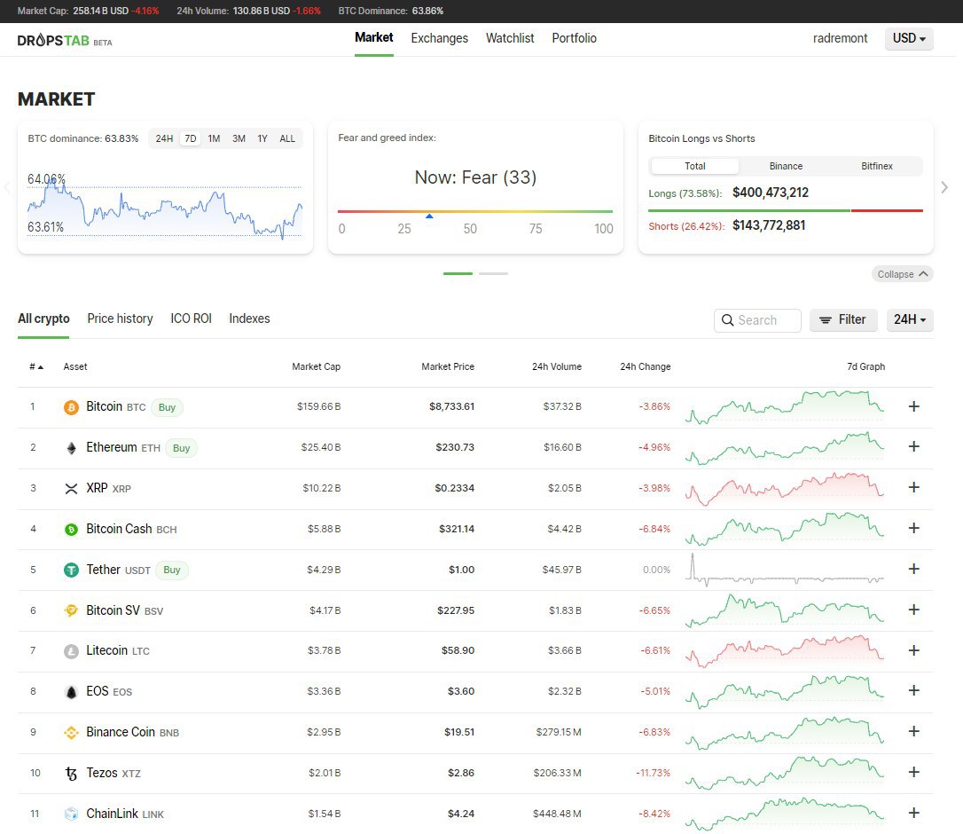Click the EOS logo icon
The height and width of the screenshot is (834, 963).
click(x=71, y=692)
